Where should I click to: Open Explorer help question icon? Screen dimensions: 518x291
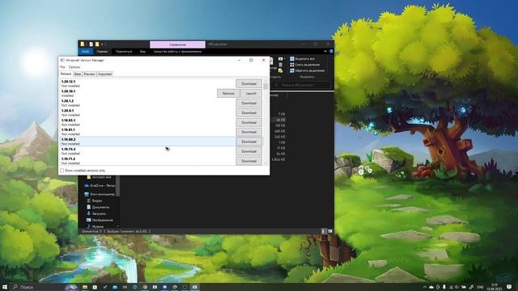(x=331, y=52)
